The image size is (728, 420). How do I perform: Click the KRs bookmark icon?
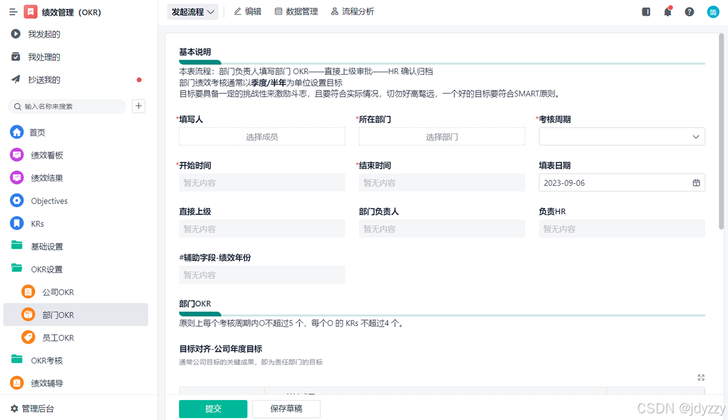coord(17,223)
